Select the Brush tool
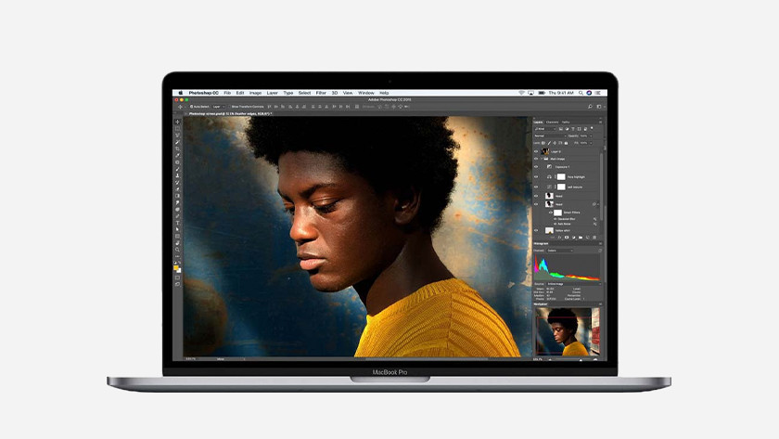Screen dimensions: 779x439 point(177,169)
